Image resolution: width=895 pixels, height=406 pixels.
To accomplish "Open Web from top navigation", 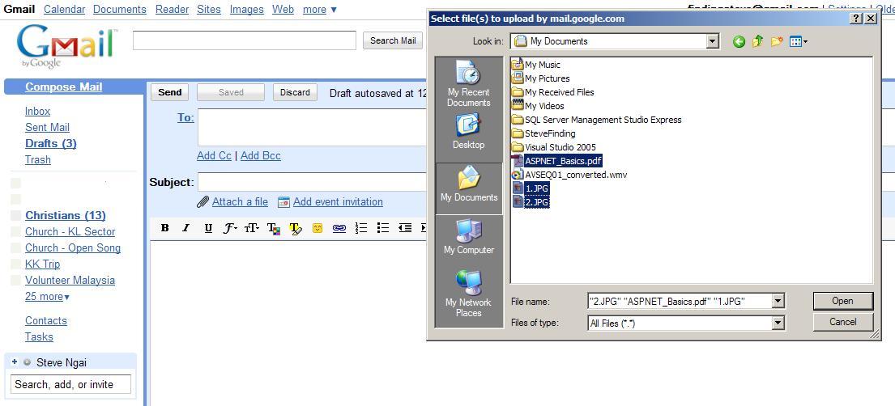I will [x=283, y=10].
